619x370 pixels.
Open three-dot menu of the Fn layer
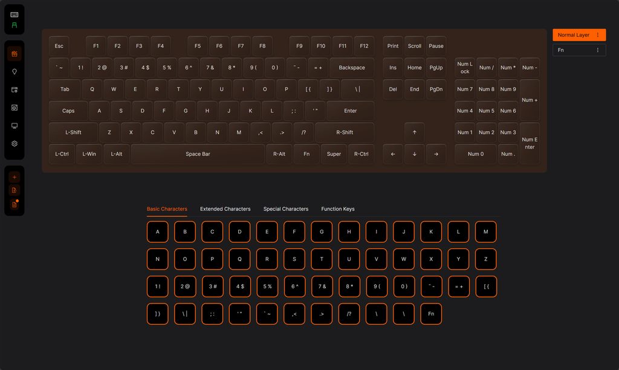pos(598,50)
